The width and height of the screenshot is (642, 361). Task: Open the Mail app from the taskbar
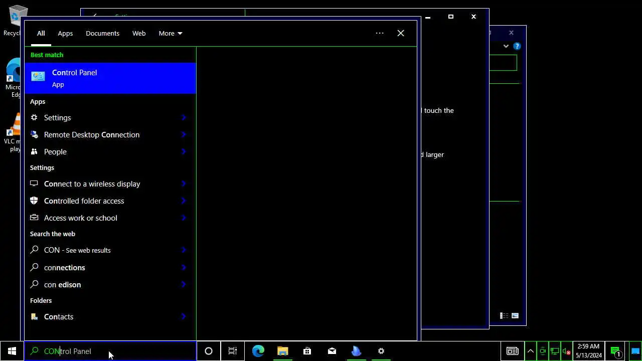(332, 351)
